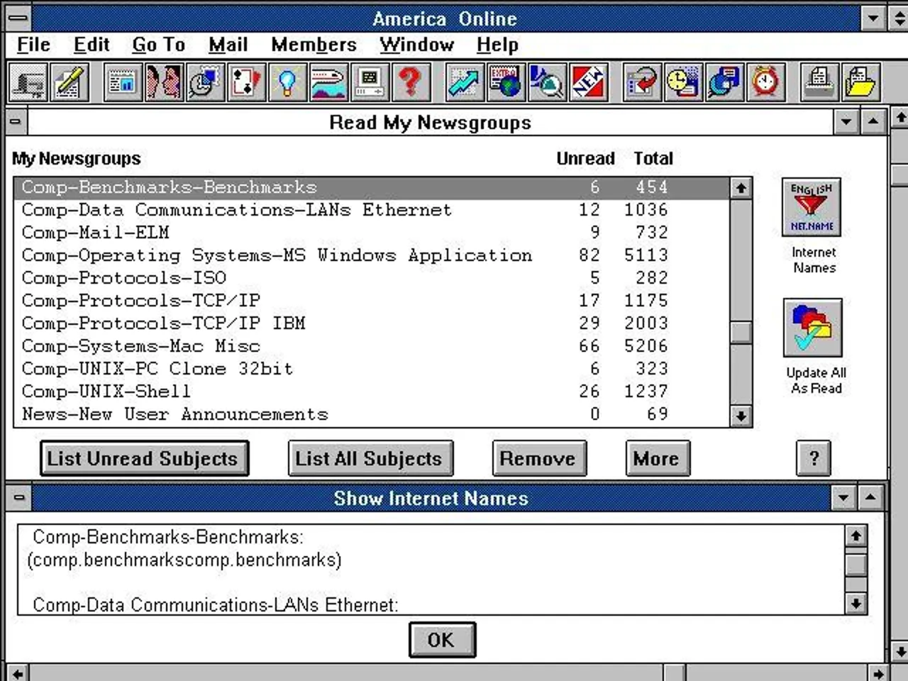
Task: Open the red NEW toolbar icon
Action: (587, 82)
